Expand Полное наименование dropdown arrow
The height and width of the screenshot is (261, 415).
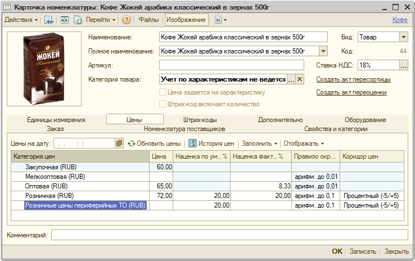tap(323, 51)
